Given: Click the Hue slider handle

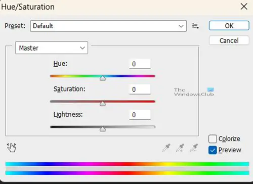Looking at the screenshot, I should pyautogui.click(x=103, y=78).
